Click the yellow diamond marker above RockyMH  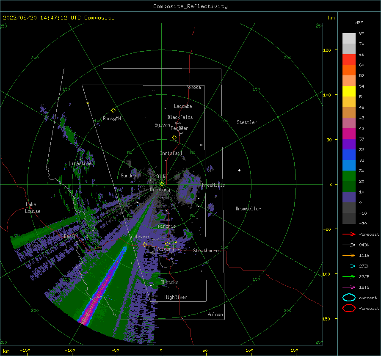tap(113, 110)
